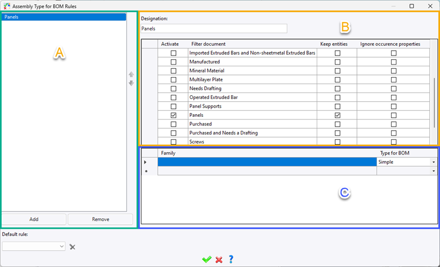Viewport: 440px width, 267px height.
Task: Click the new row asterisk marker
Action: [144, 171]
